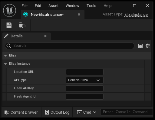155x120 pixels.
Task: Close the NewElizaInstance tab
Action: pyautogui.click(x=79, y=15)
